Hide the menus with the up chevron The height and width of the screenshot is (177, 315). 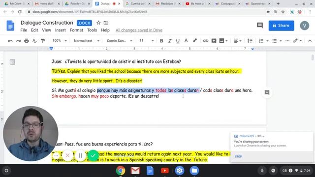[310, 41]
